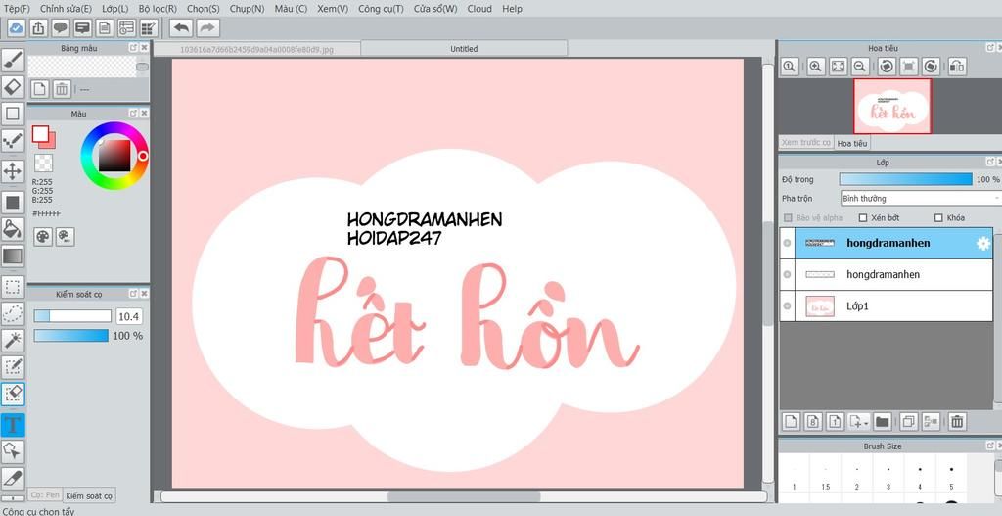Select the rectangular Select tool
This screenshot has height=516, width=1002.
(x=12, y=285)
